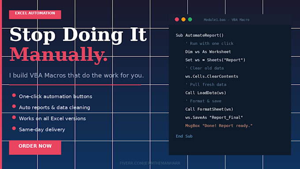Screen dimensions: 300x169
Task: Click the 'Clear old data' comment
Action: (204, 68)
